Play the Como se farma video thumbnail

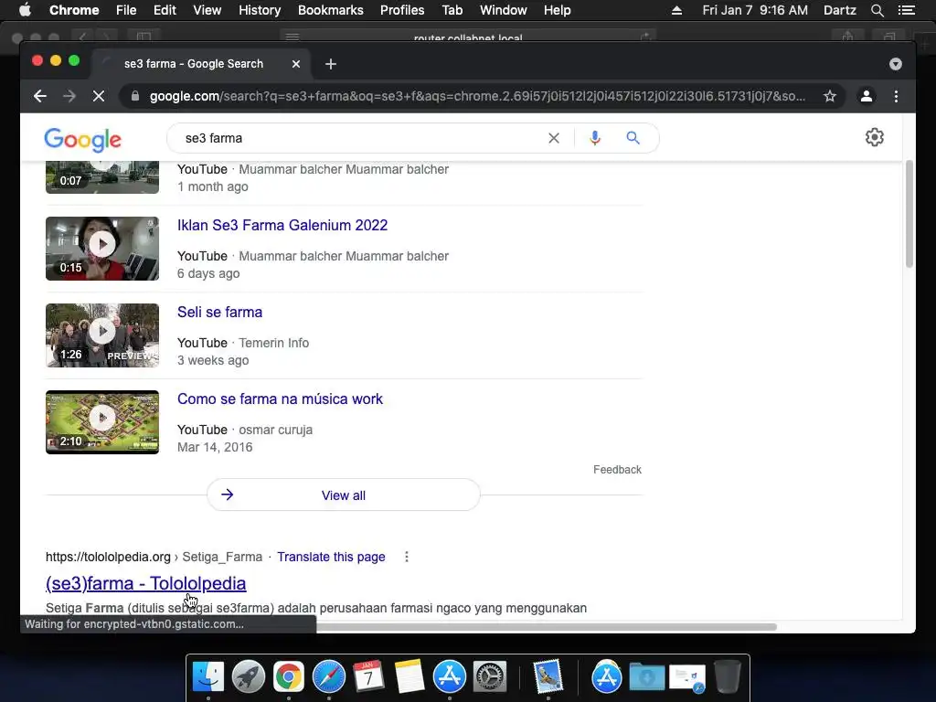point(102,422)
